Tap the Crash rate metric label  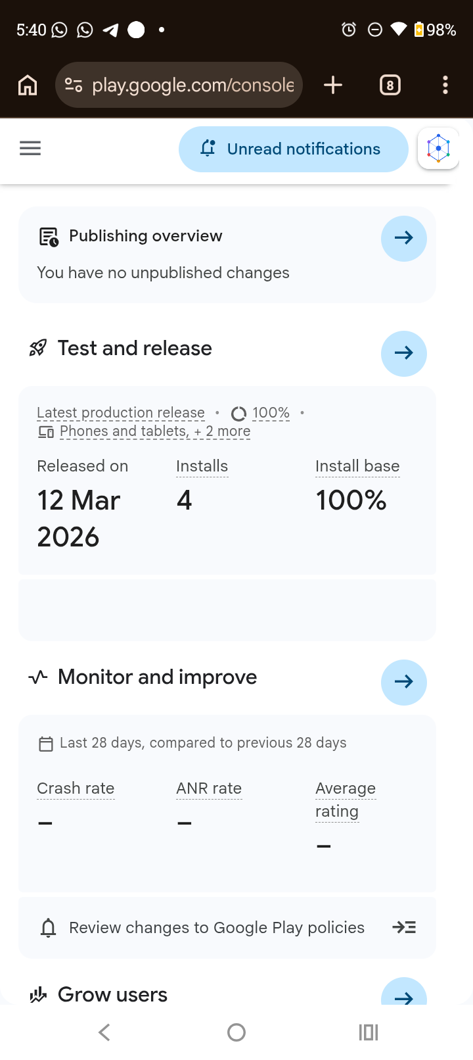coord(76,788)
